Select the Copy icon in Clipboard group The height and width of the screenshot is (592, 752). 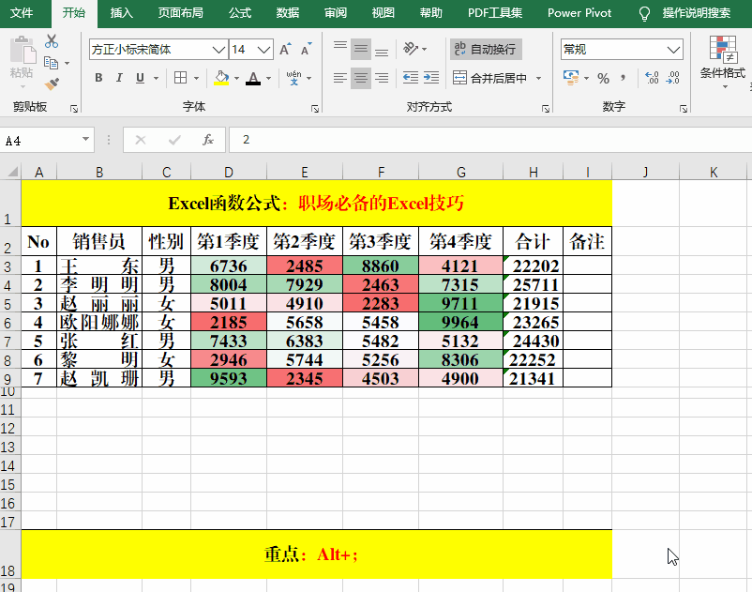click(x=52, y=63)
